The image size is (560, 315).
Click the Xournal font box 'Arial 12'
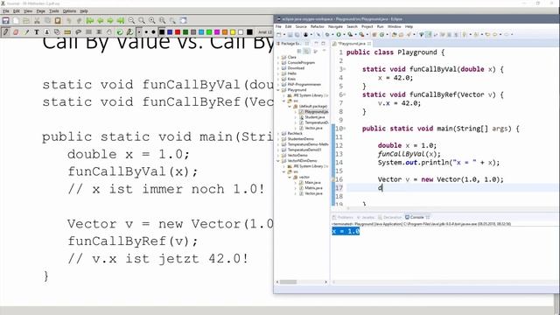pos(265,32)
